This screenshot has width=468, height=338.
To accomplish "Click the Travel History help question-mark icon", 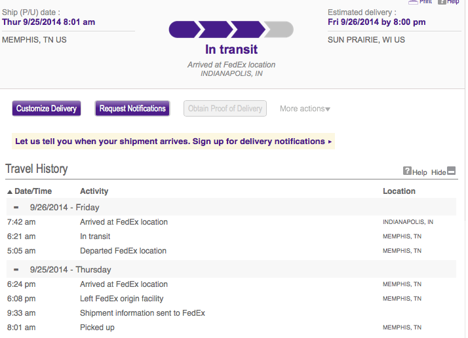I will pyautogui.click(x=407, y=171).
